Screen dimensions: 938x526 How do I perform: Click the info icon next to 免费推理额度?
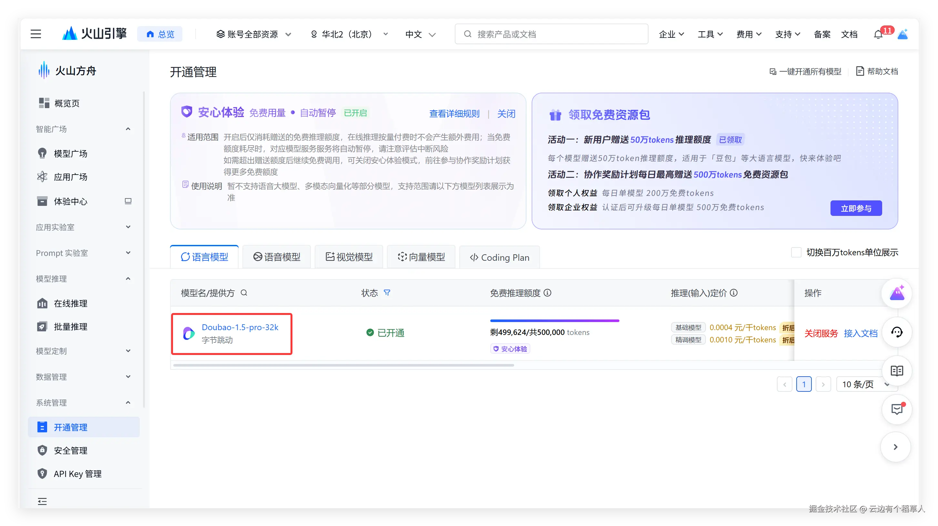tap(547, 293)
